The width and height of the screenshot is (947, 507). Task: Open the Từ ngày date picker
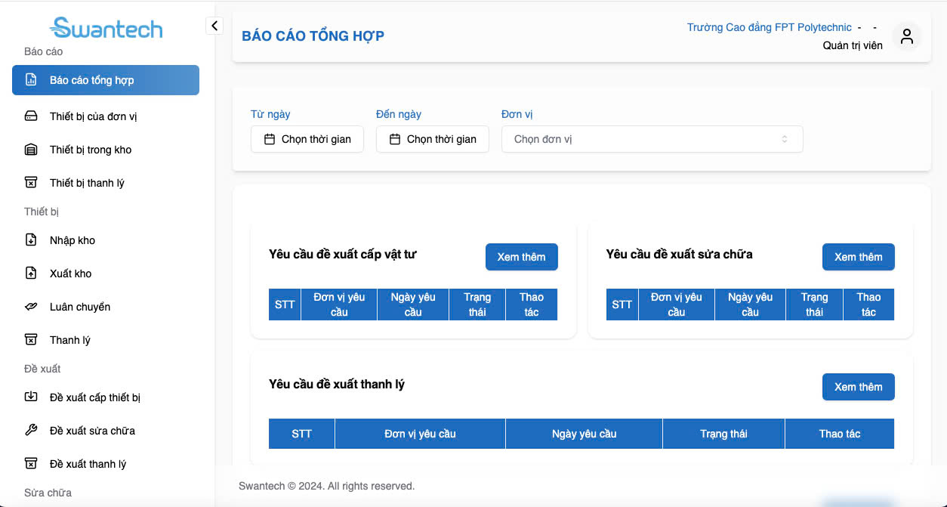click(x=307, y=139)
